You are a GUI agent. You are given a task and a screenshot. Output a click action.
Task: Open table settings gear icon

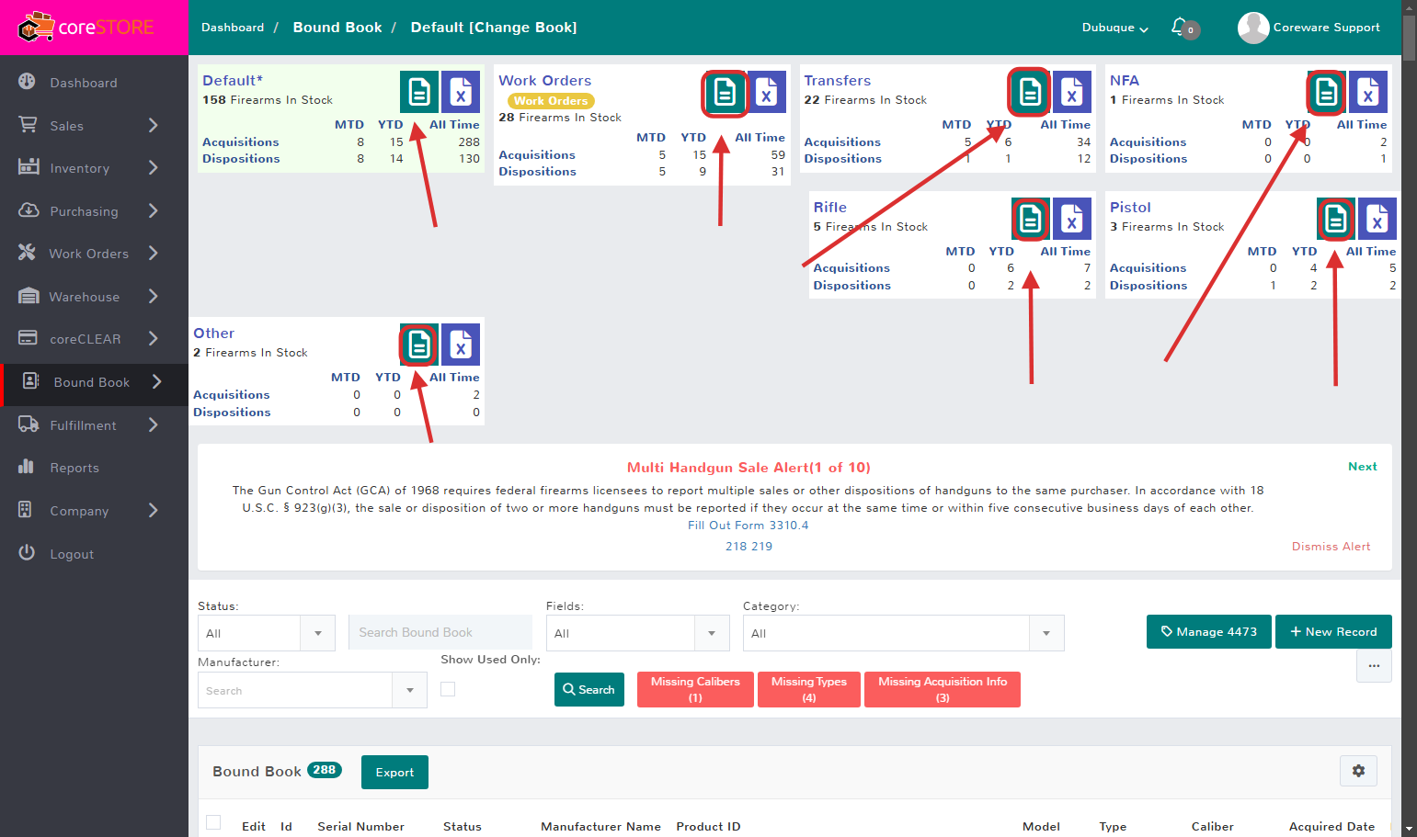pos(1358,771)
